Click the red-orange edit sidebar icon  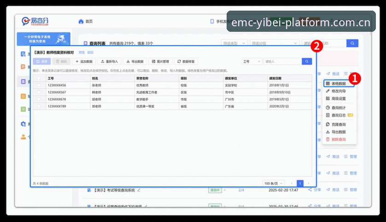click(x=23, y=67)
